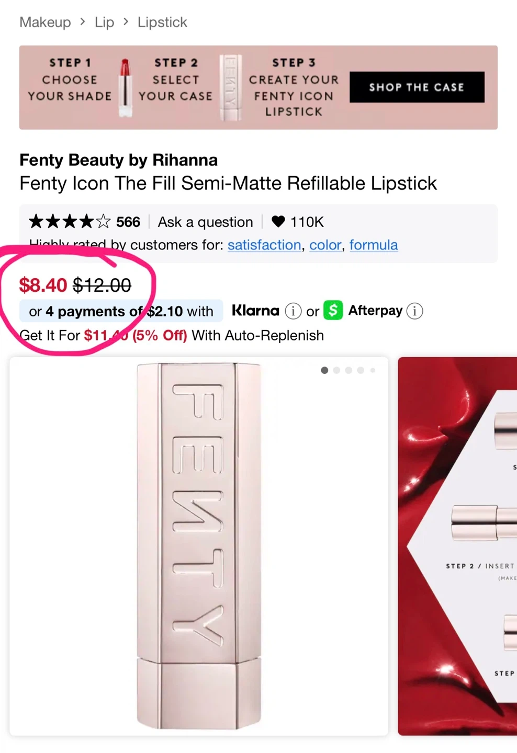View the red step-by-step product image
Viewport: 517px width, 753px height.
[457, 546]
